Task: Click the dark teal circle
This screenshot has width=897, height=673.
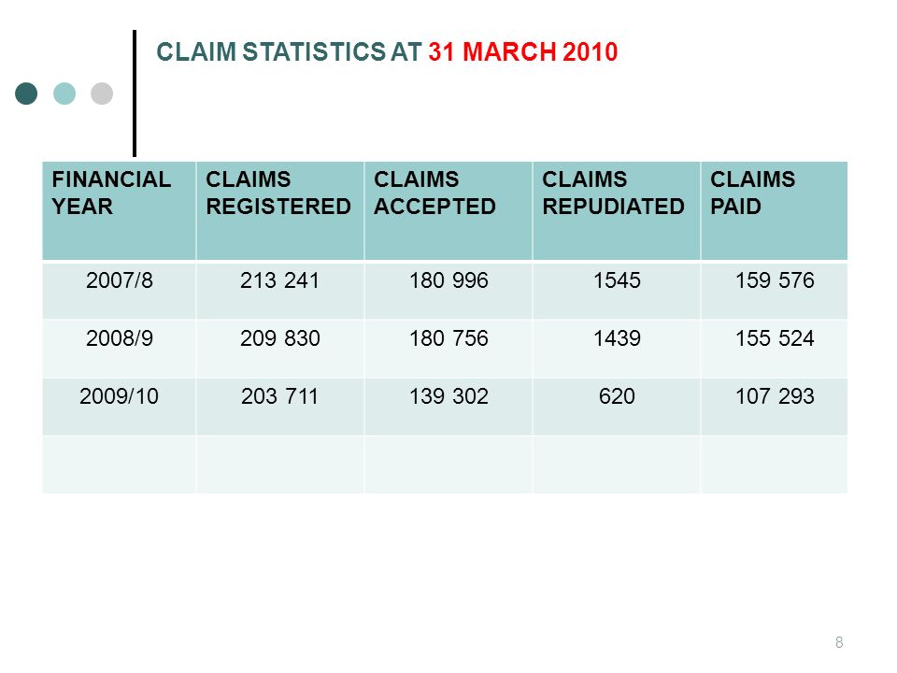Action: 26,93
